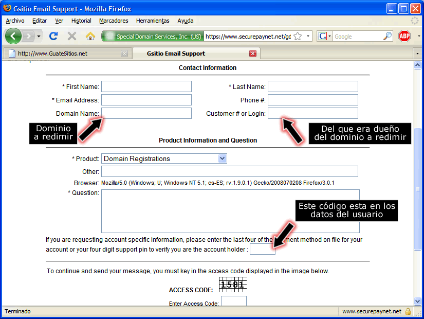Switch to the GuateSitios.net tab
Screen dimensions: 424x319
click(x=68, y=54)
